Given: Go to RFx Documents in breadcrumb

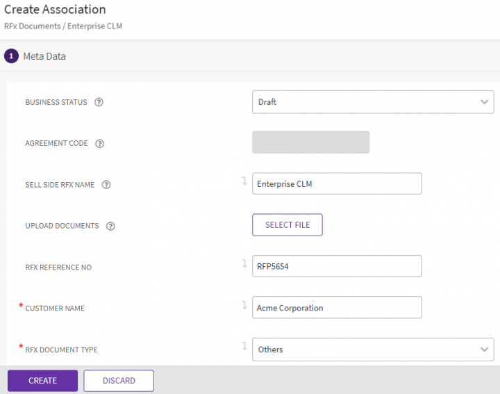Looking at the screenshot, I should tap(32, 26).
